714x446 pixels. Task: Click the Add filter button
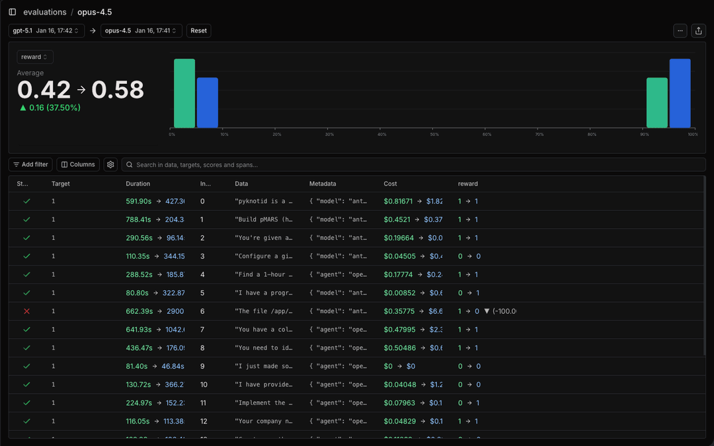(x=30, y=165)
